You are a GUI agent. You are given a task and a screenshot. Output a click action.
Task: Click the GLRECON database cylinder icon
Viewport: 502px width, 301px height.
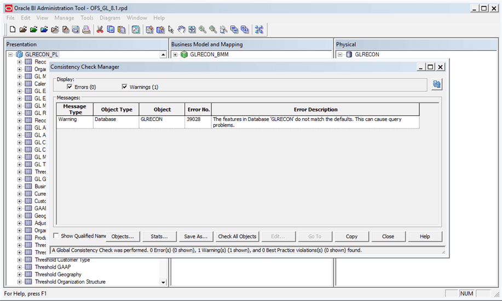[349, 54]
